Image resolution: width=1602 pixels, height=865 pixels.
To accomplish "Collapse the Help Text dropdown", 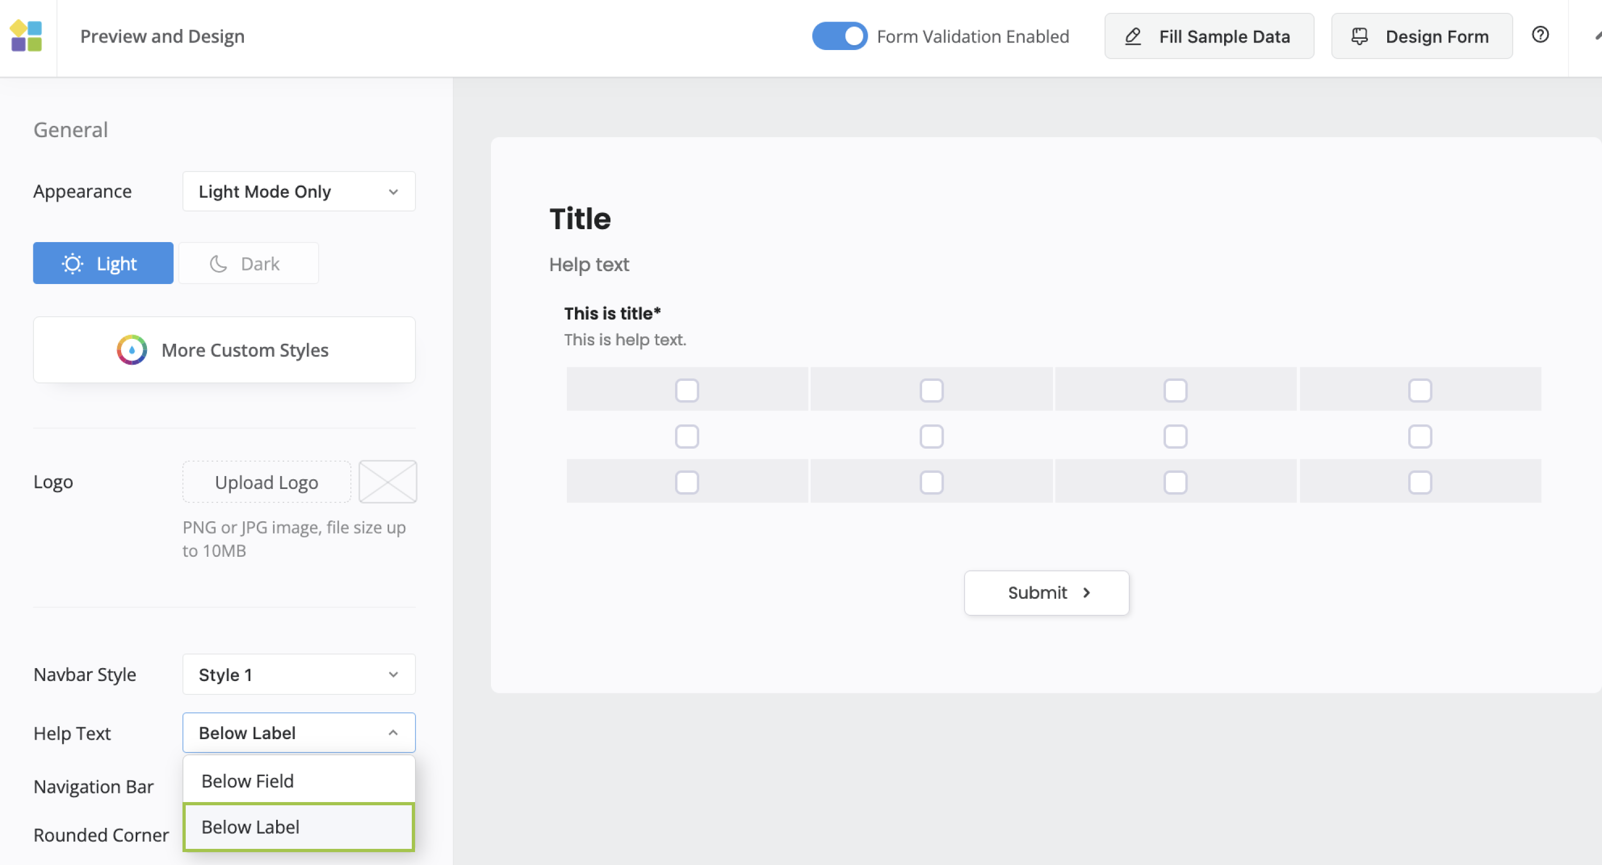I will 299,733.
